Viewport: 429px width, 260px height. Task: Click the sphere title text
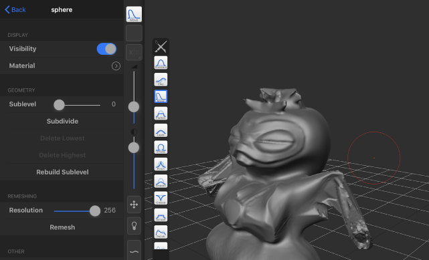(x=62, y=10)
